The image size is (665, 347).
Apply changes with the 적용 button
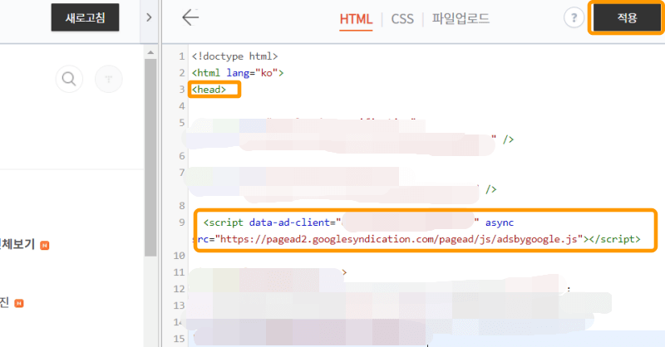click(x=627, y=17)
